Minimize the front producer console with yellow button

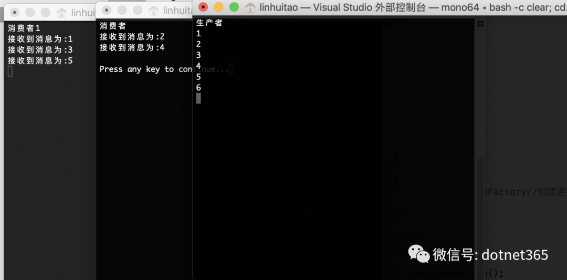pos(219,7)
